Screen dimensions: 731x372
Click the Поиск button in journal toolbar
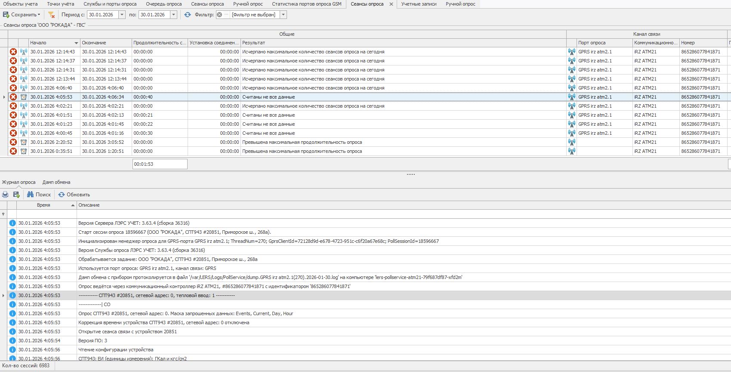tap(39, 195)
